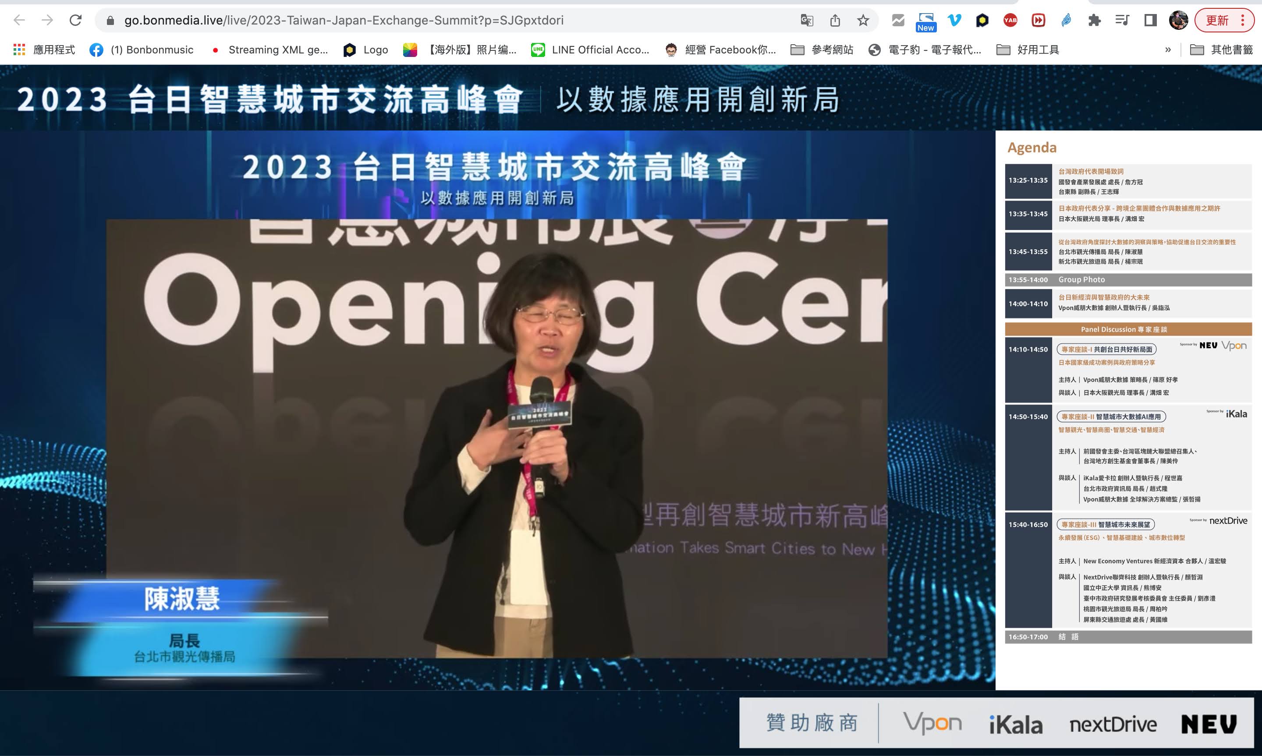The height and width of the screenshot is (756, 1262).
Task: Click the 台日新經濟與智慧政府的大未來 agenda title
Action: (1103, 297)
